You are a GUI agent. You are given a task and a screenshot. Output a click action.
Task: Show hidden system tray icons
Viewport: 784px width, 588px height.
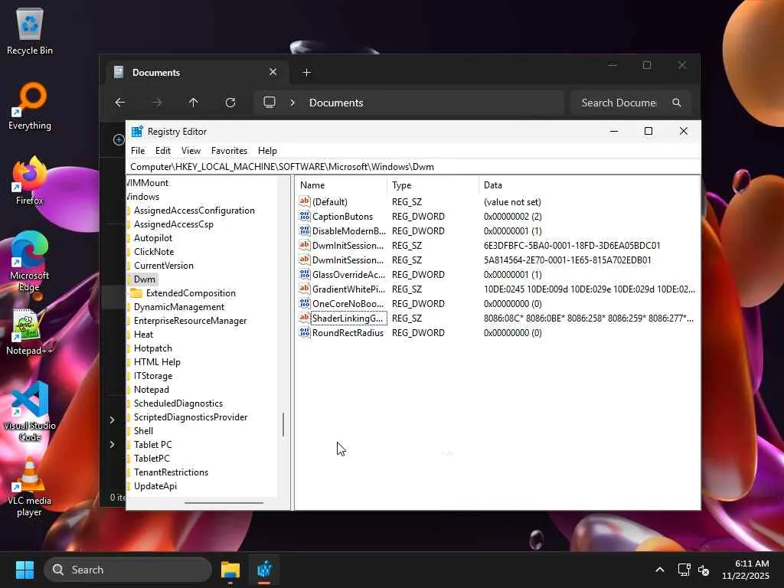[659, 570]
